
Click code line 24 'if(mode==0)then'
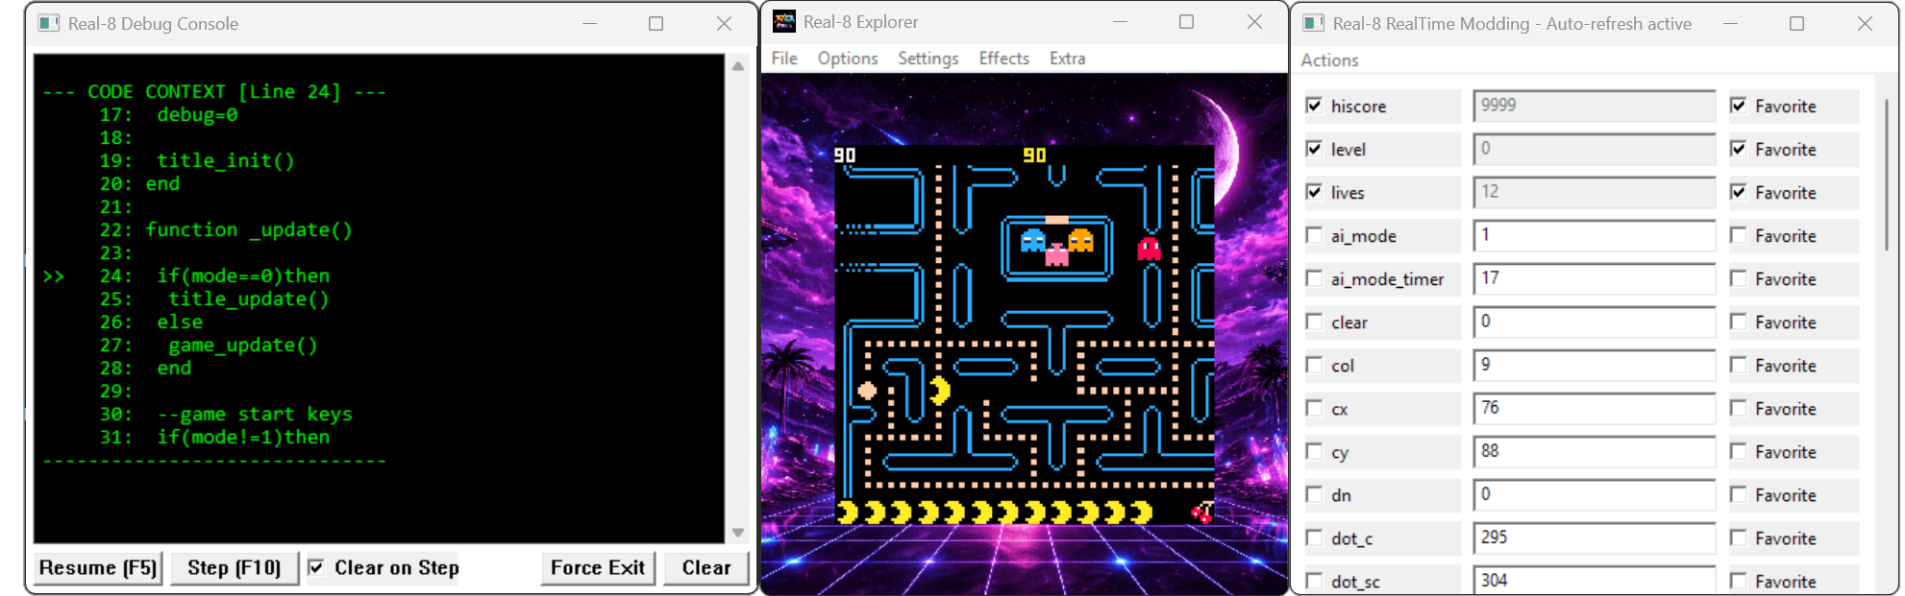point(243,276)
